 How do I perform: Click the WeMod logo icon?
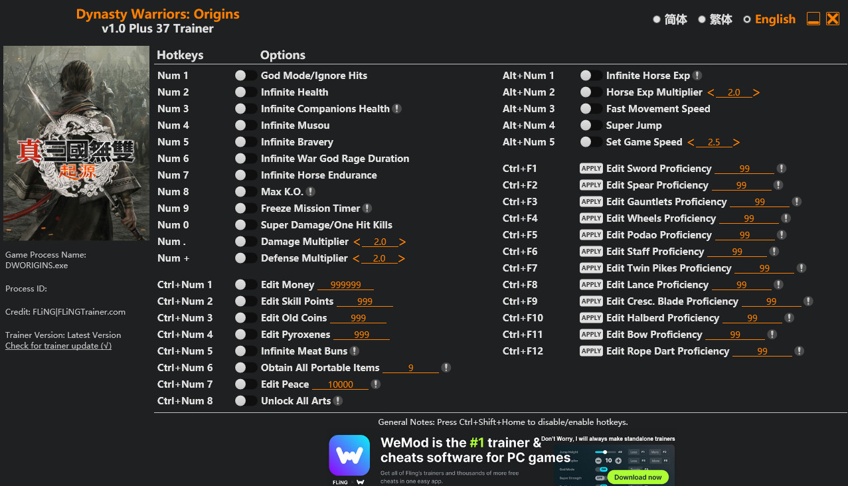pos(349,455)
